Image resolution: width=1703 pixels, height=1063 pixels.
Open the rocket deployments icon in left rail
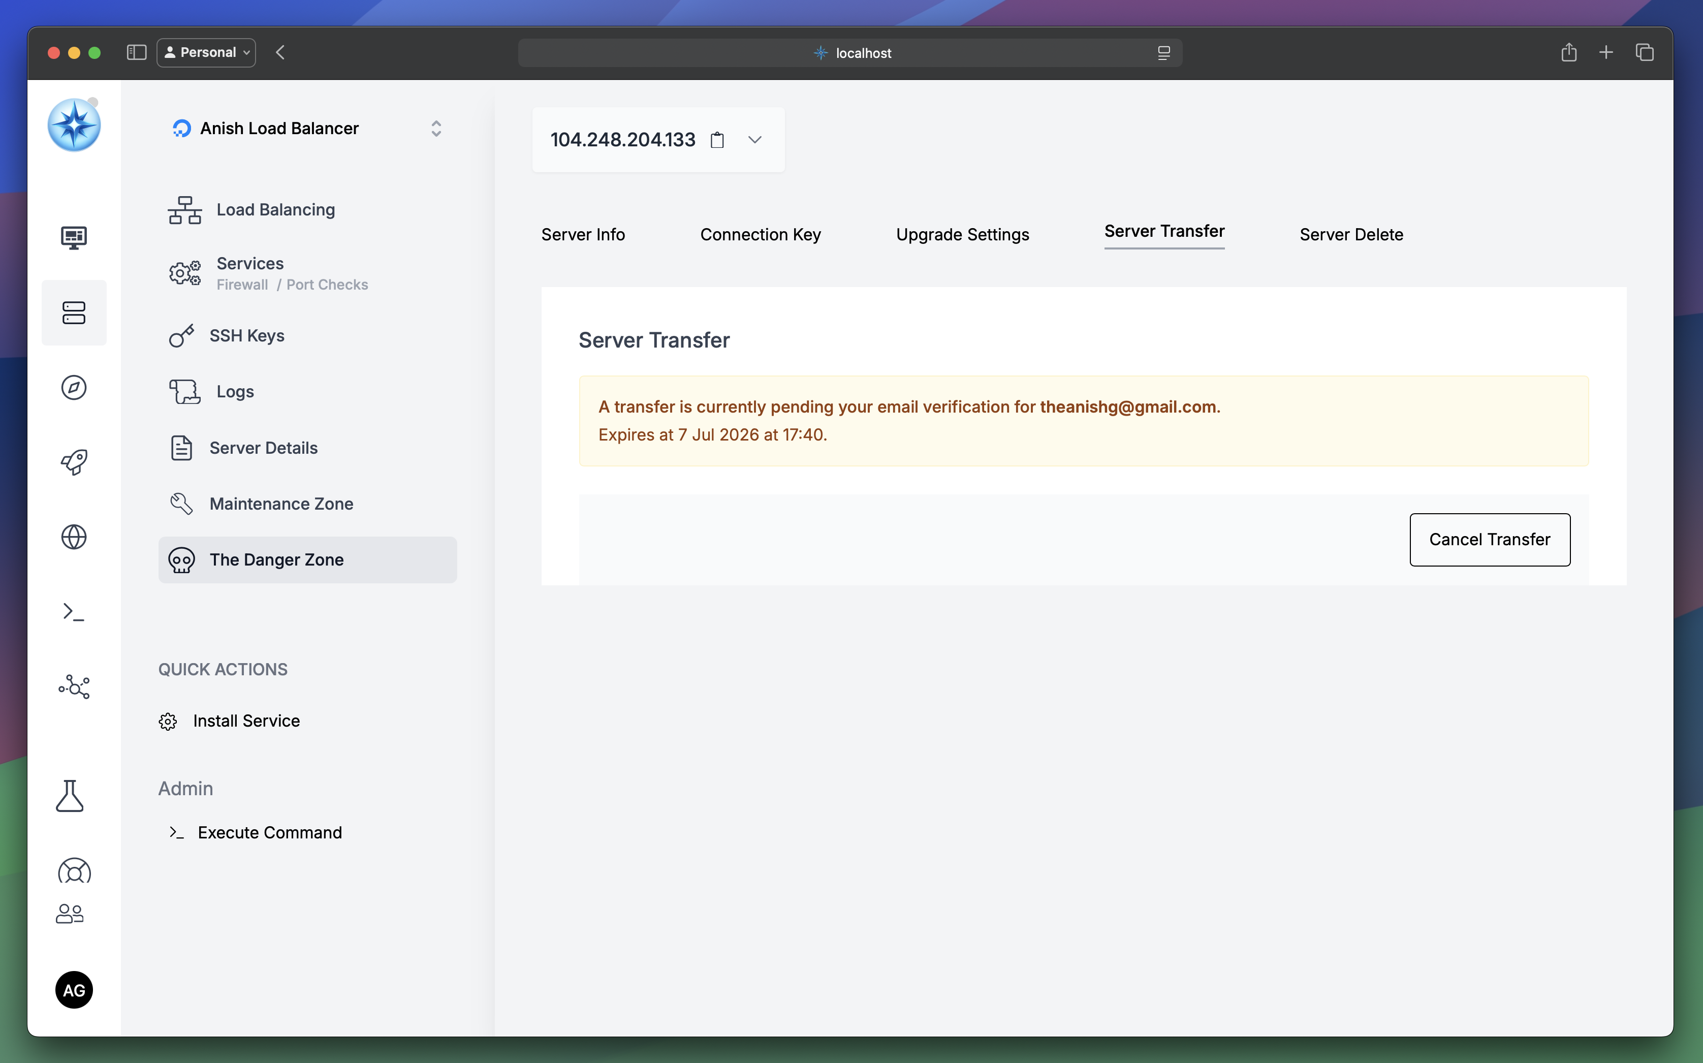tap(74, 462)
